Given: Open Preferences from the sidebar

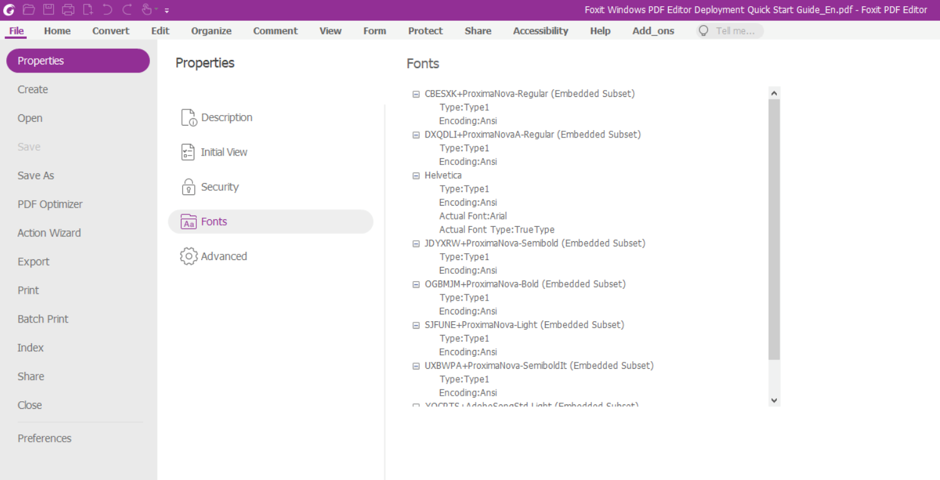Looking at the screenshot, I should (x=44, y=439).
